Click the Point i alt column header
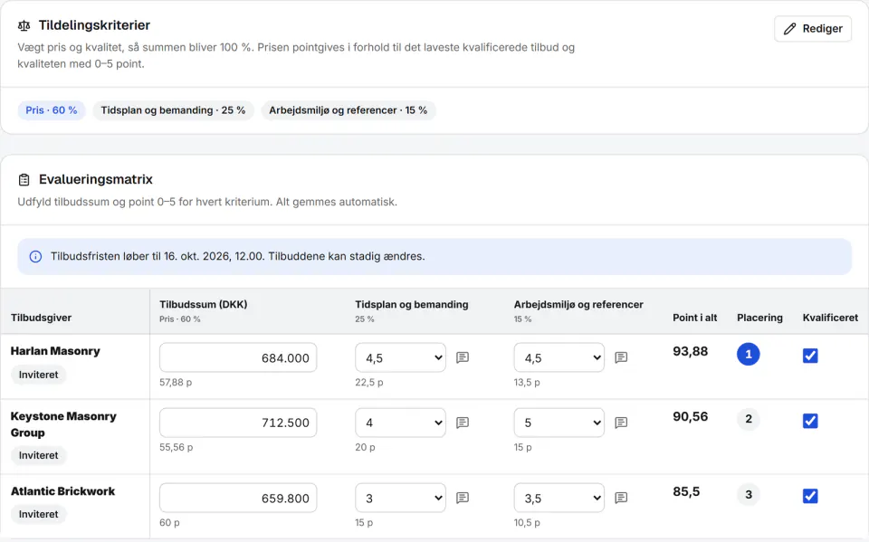 [x=695, y=318]
